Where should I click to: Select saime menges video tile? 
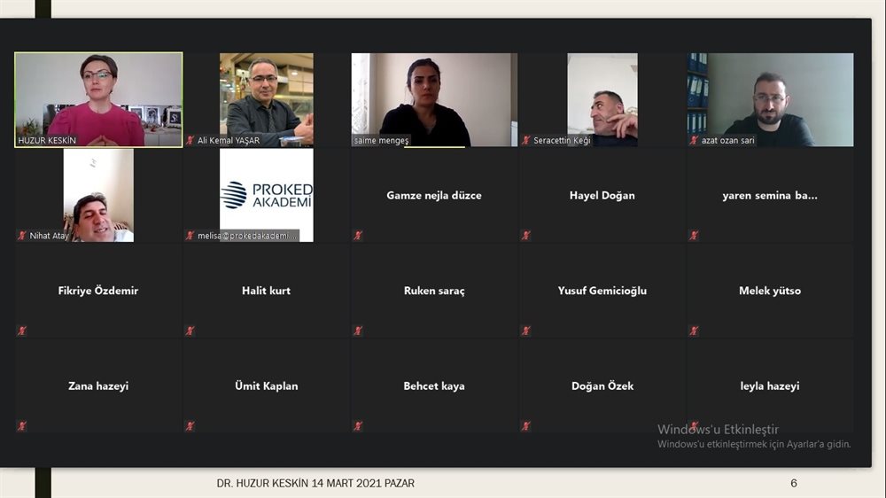pos(434,99)
